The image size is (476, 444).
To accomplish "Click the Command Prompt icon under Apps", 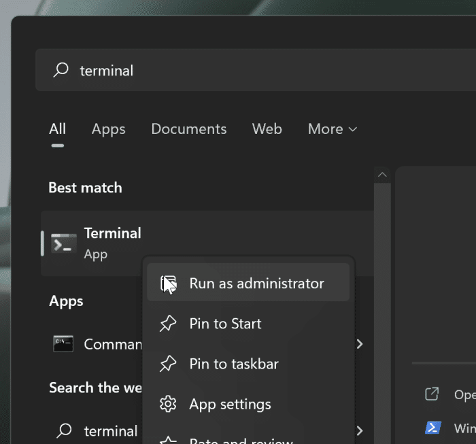I will click(63, 344).
